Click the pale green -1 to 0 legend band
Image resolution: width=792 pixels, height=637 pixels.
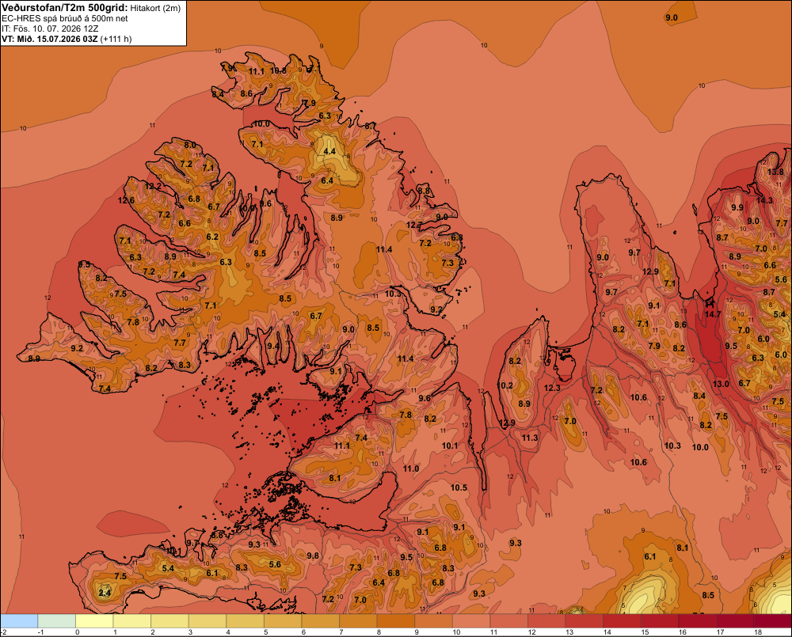pos(56,621)
